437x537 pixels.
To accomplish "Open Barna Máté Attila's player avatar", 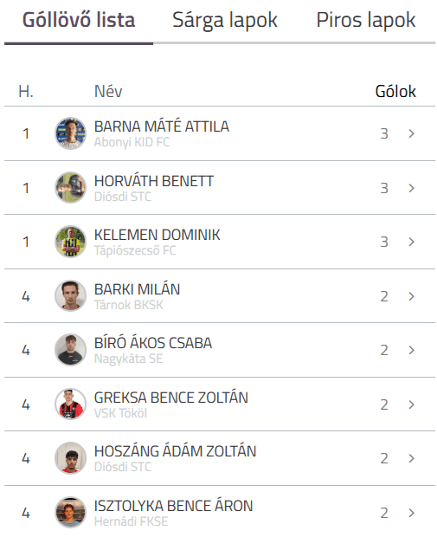I will pyautogui.click(x=70, y=133).
